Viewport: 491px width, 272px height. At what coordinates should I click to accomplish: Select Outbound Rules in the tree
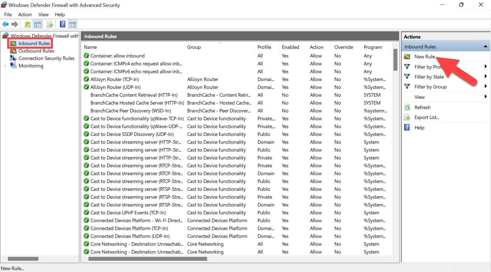point(36,51)
